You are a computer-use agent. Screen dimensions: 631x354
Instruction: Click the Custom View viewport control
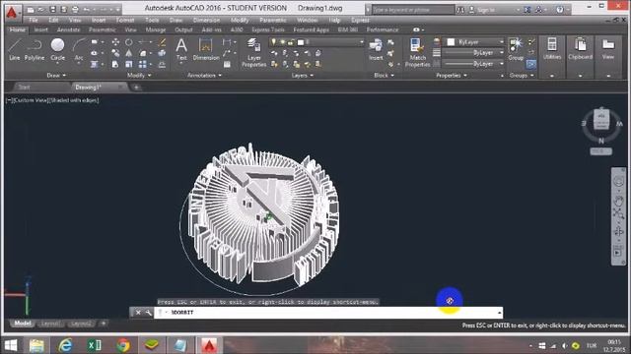click(31, 100)
